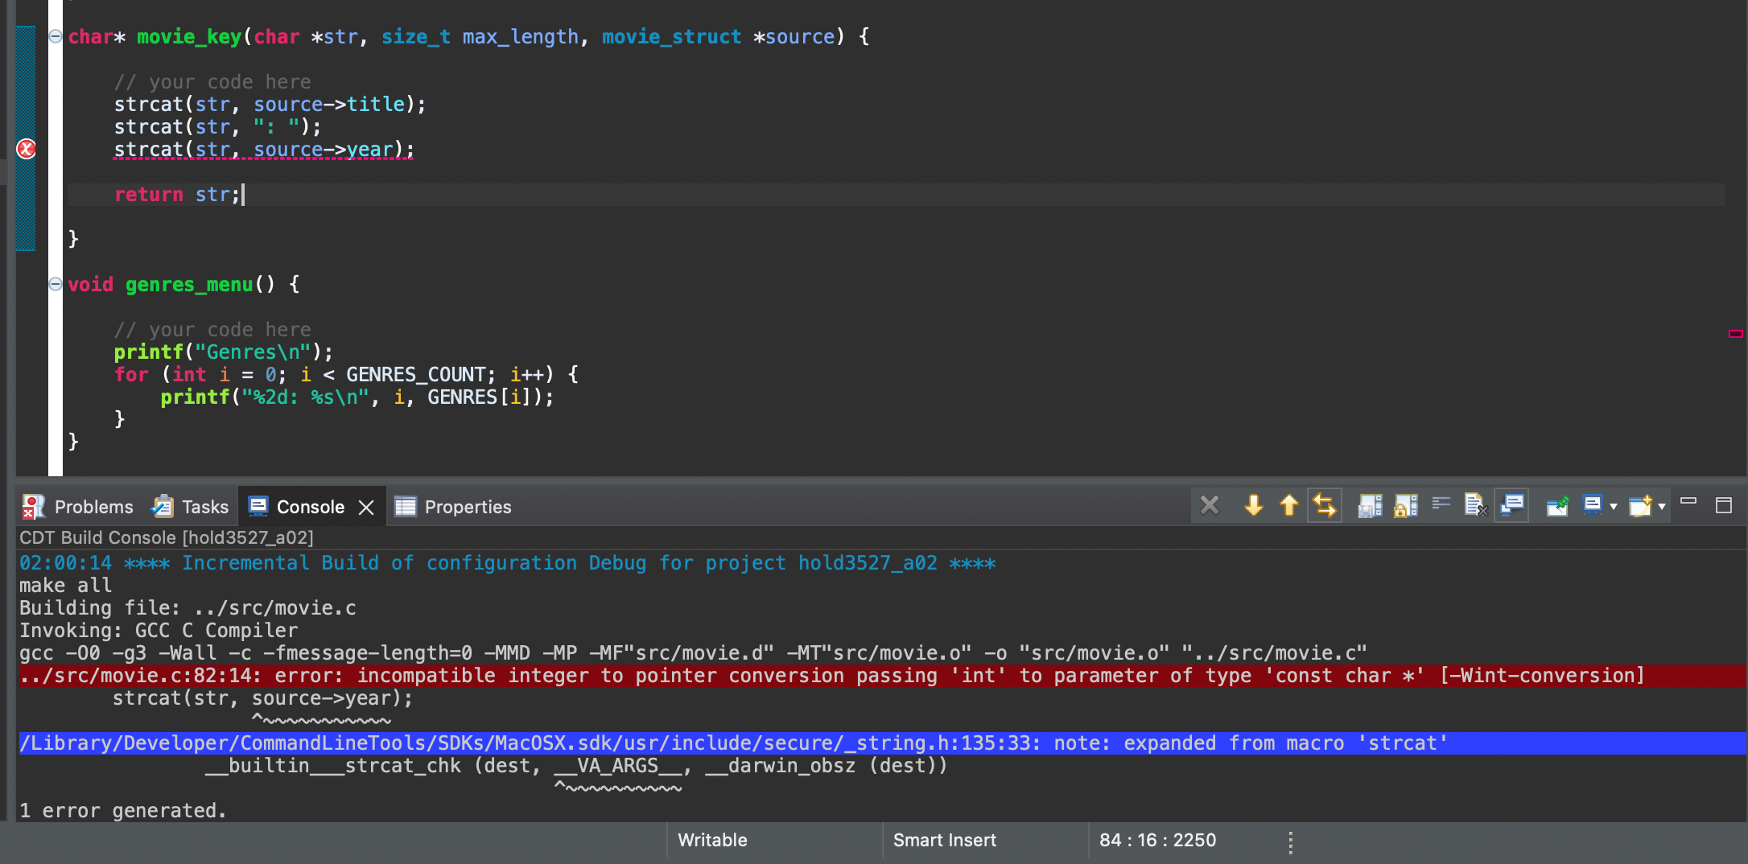Toggle Pin Console

click(1556, 505)
